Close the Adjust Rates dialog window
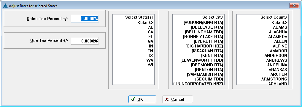Screen dimensions: 302x107 294,6
